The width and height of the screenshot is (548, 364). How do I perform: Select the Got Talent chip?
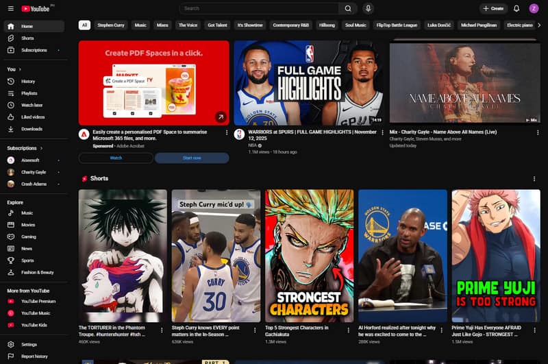coord(217,25)
